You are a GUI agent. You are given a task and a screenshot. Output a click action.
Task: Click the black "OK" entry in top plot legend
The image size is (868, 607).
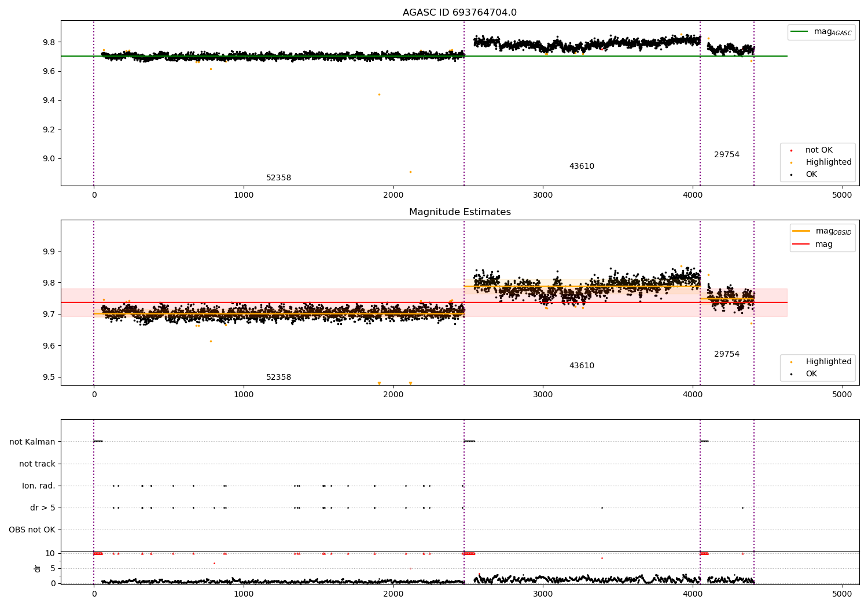[x=804, y=175]
